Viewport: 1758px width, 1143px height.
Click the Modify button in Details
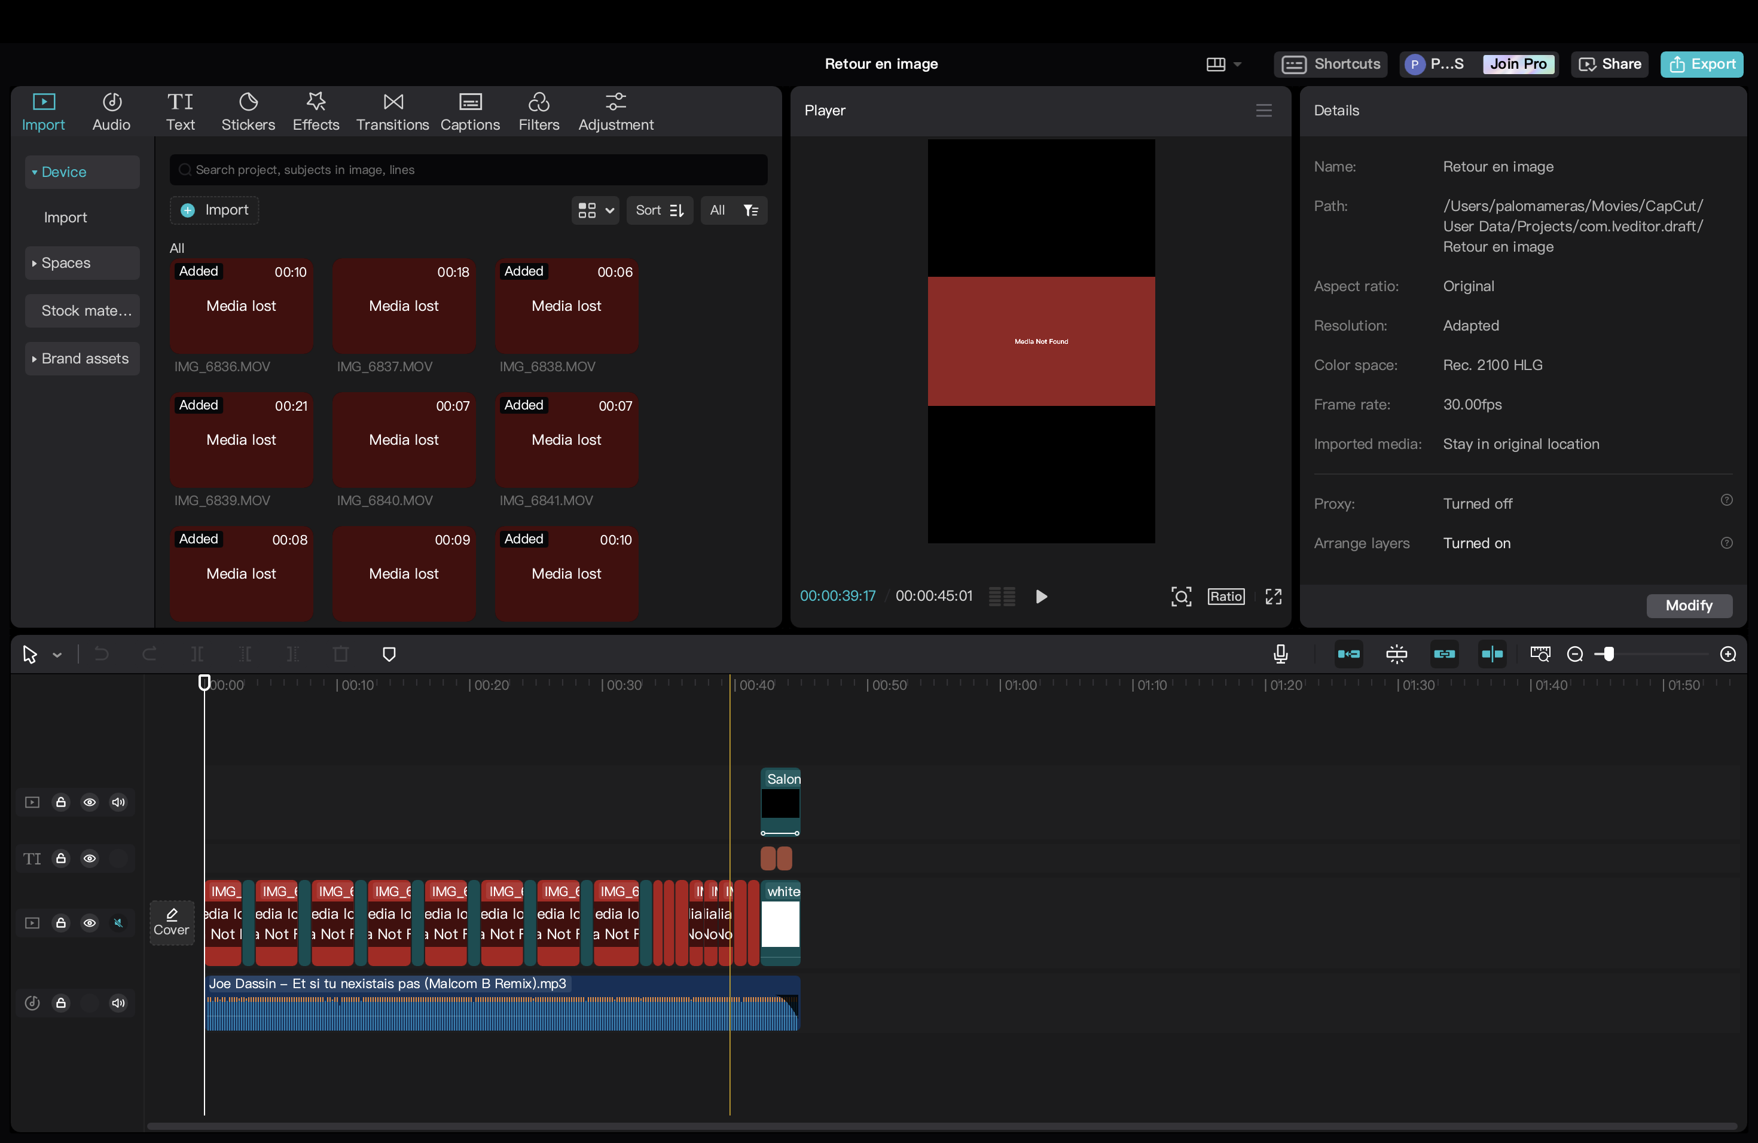click(1689, 606)
